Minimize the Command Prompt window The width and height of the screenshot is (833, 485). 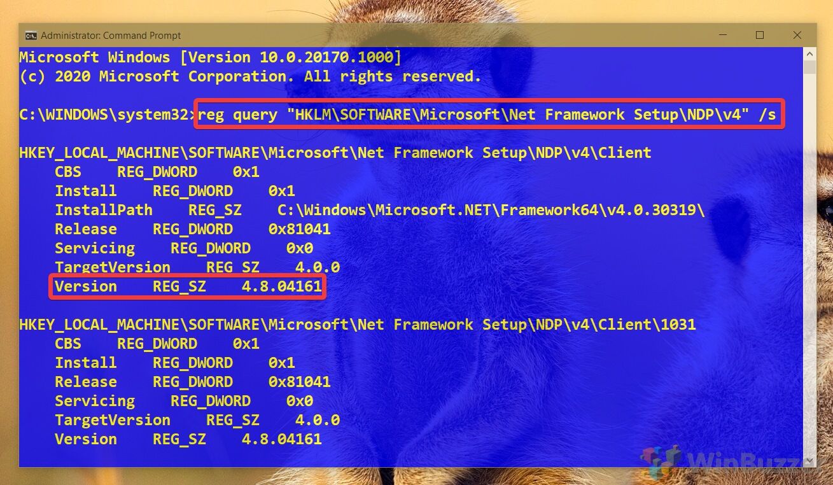(x=722, y=36)
